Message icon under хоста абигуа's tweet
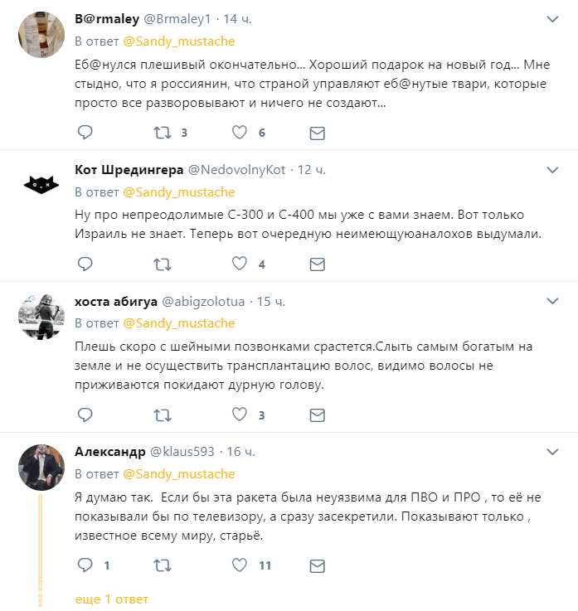The height and width of the screenshot is (611, 578). [316, 415]
